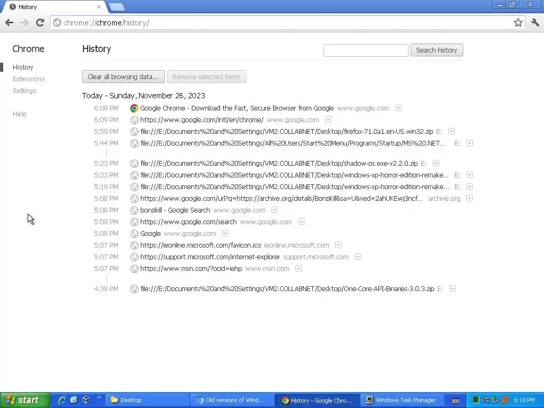Open the 5:23 PM windows-xp-horror-edition-remake entry
Image resolution: width=544 pixels, height=408 pixels.
(x=294, y=175)
